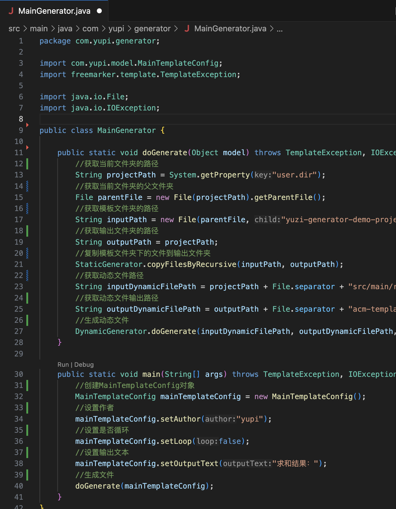Expand the '...' symbol breadcrumb at path end

[280, 28]
